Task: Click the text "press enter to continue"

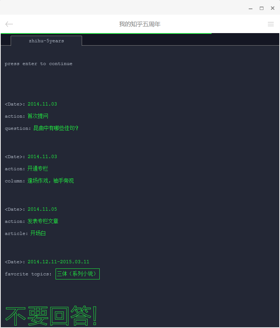Action: (39, 64)
